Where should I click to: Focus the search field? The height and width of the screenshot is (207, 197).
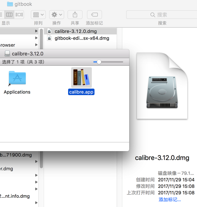point(161,15)
